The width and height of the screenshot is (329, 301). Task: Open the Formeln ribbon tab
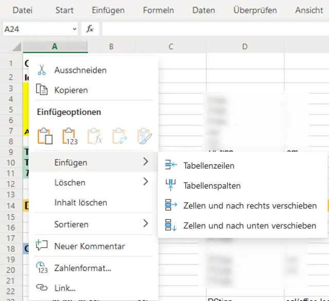158,10
